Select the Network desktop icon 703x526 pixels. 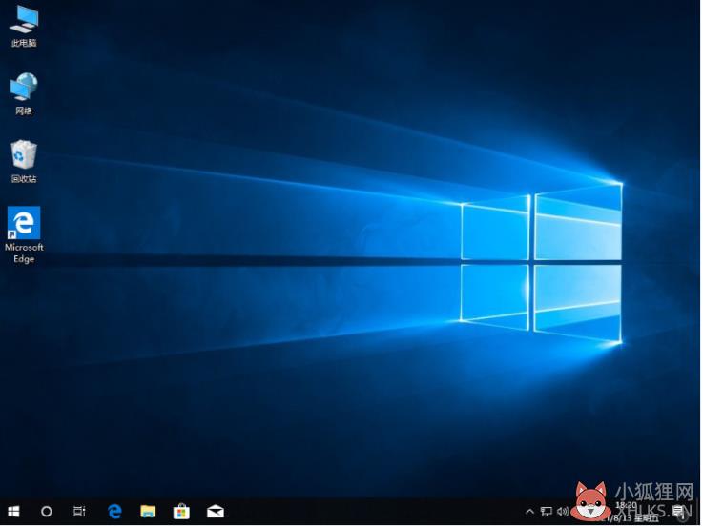click(x=24, y=94)
